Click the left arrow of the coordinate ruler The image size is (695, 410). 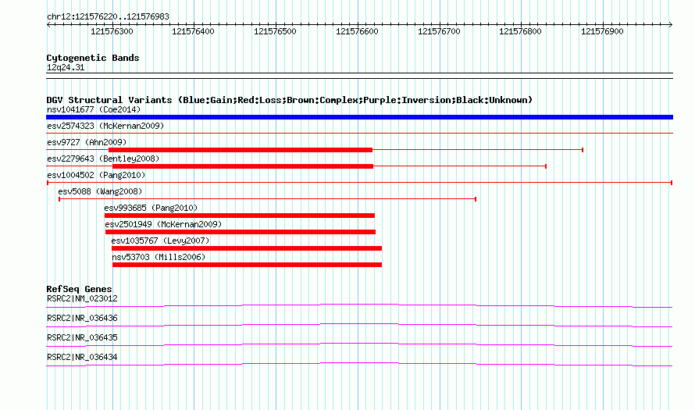48,25
